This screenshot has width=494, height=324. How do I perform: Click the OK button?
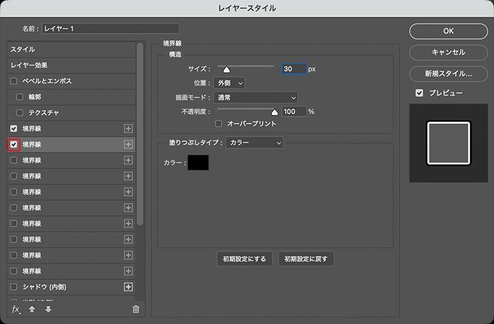click(x=449, y=31)
